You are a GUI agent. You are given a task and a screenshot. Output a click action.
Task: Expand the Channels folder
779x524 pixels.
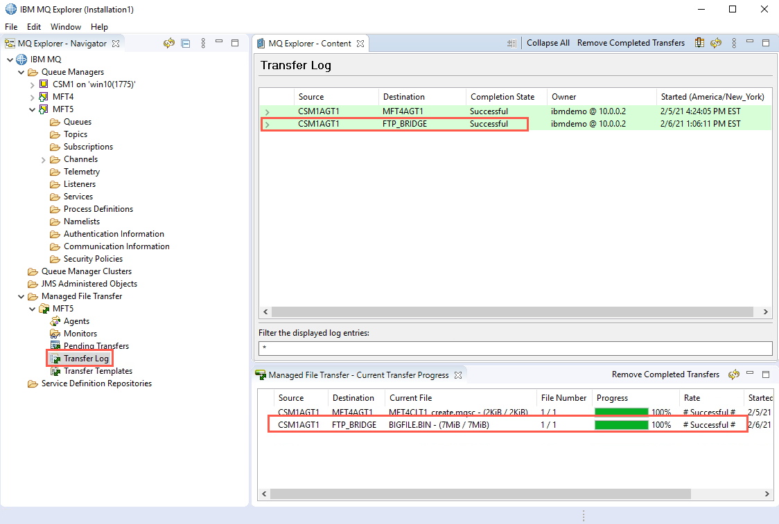43,160
